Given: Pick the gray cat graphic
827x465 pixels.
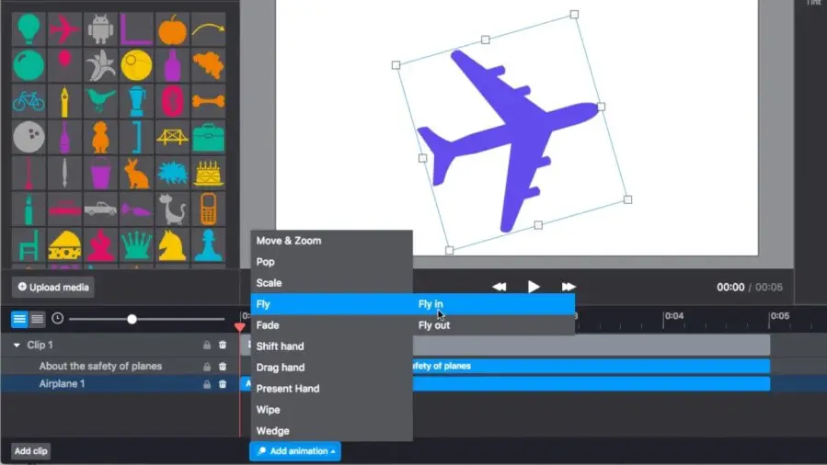Looking at the screenshot, I should [x=172, y=209].
